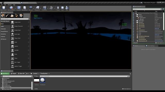
Task: Click the Empty Pawn icon
Action: click(12, 30)
